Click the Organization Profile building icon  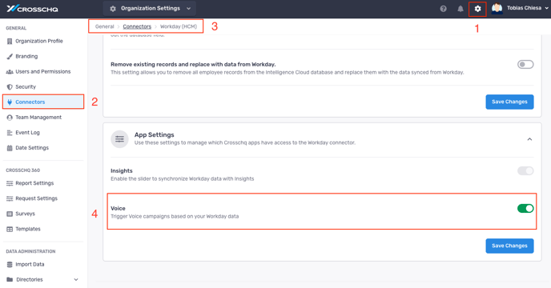click(10, 41)
